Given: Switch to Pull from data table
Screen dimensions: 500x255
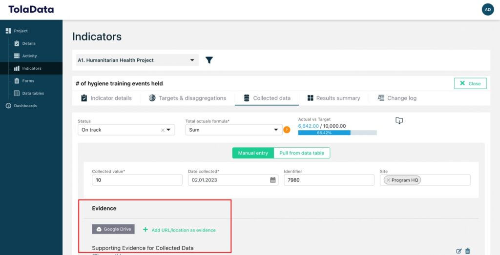Looking at the screenshot, I should coord(302,153).
